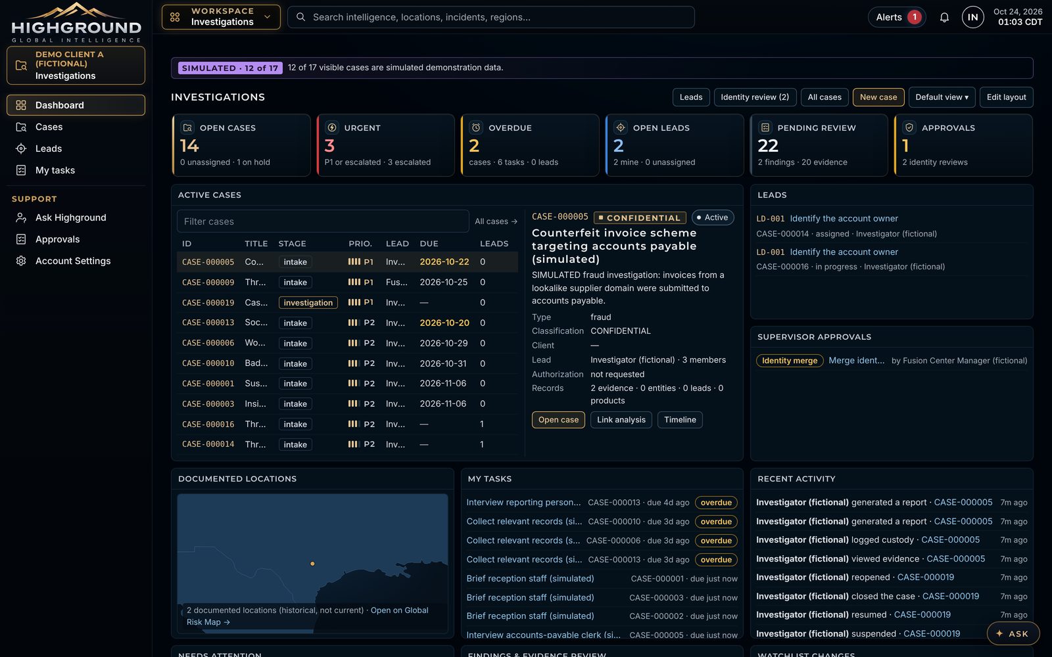Click the Cases folder icon in sidebar
This screenshot has height=657, width=1052.
click(x=21, y=127)
